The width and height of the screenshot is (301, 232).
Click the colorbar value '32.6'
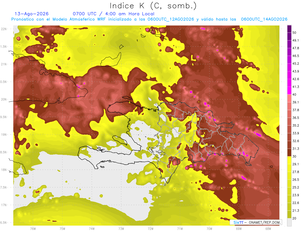point(296,141)
